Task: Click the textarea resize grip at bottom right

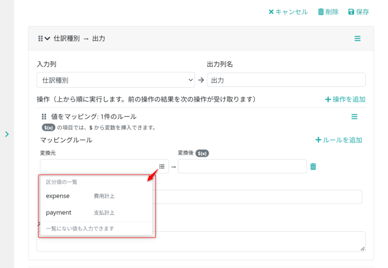Action: (x=362, y=249)
